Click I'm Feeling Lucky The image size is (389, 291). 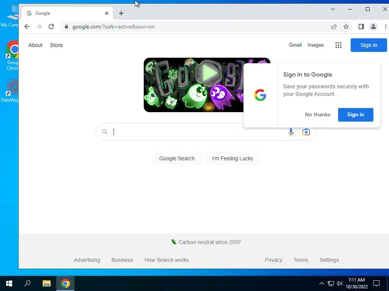pyautogui.click(x=233, y=158)
